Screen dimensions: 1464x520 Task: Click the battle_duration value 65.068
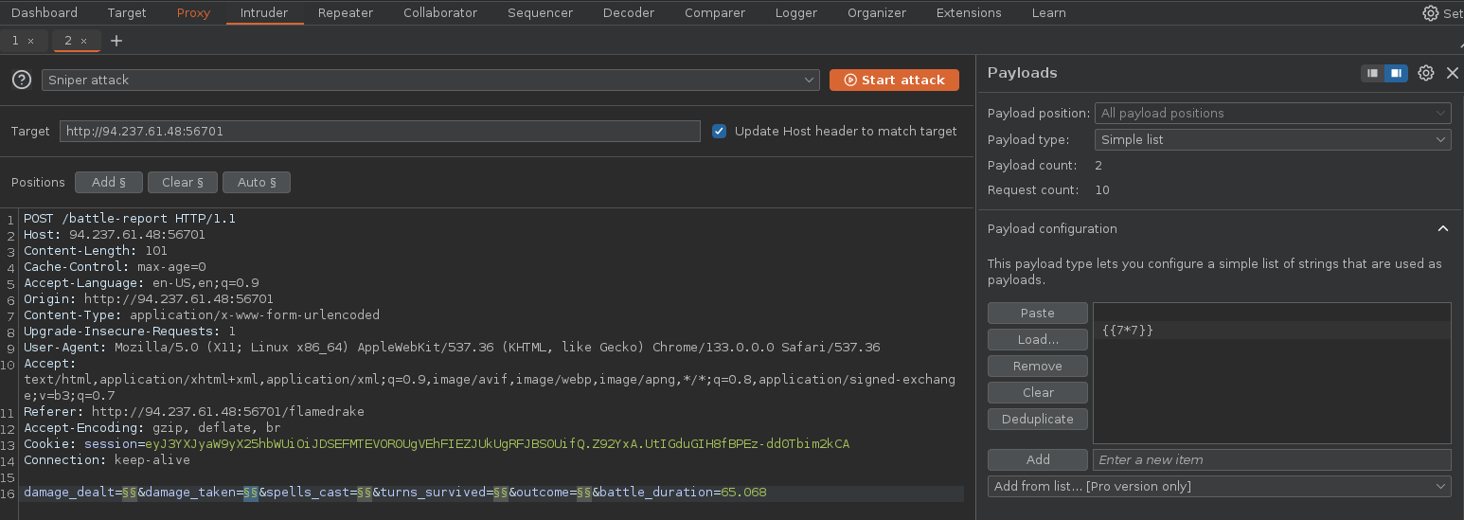pyautogui.click(x=743, y=493)
